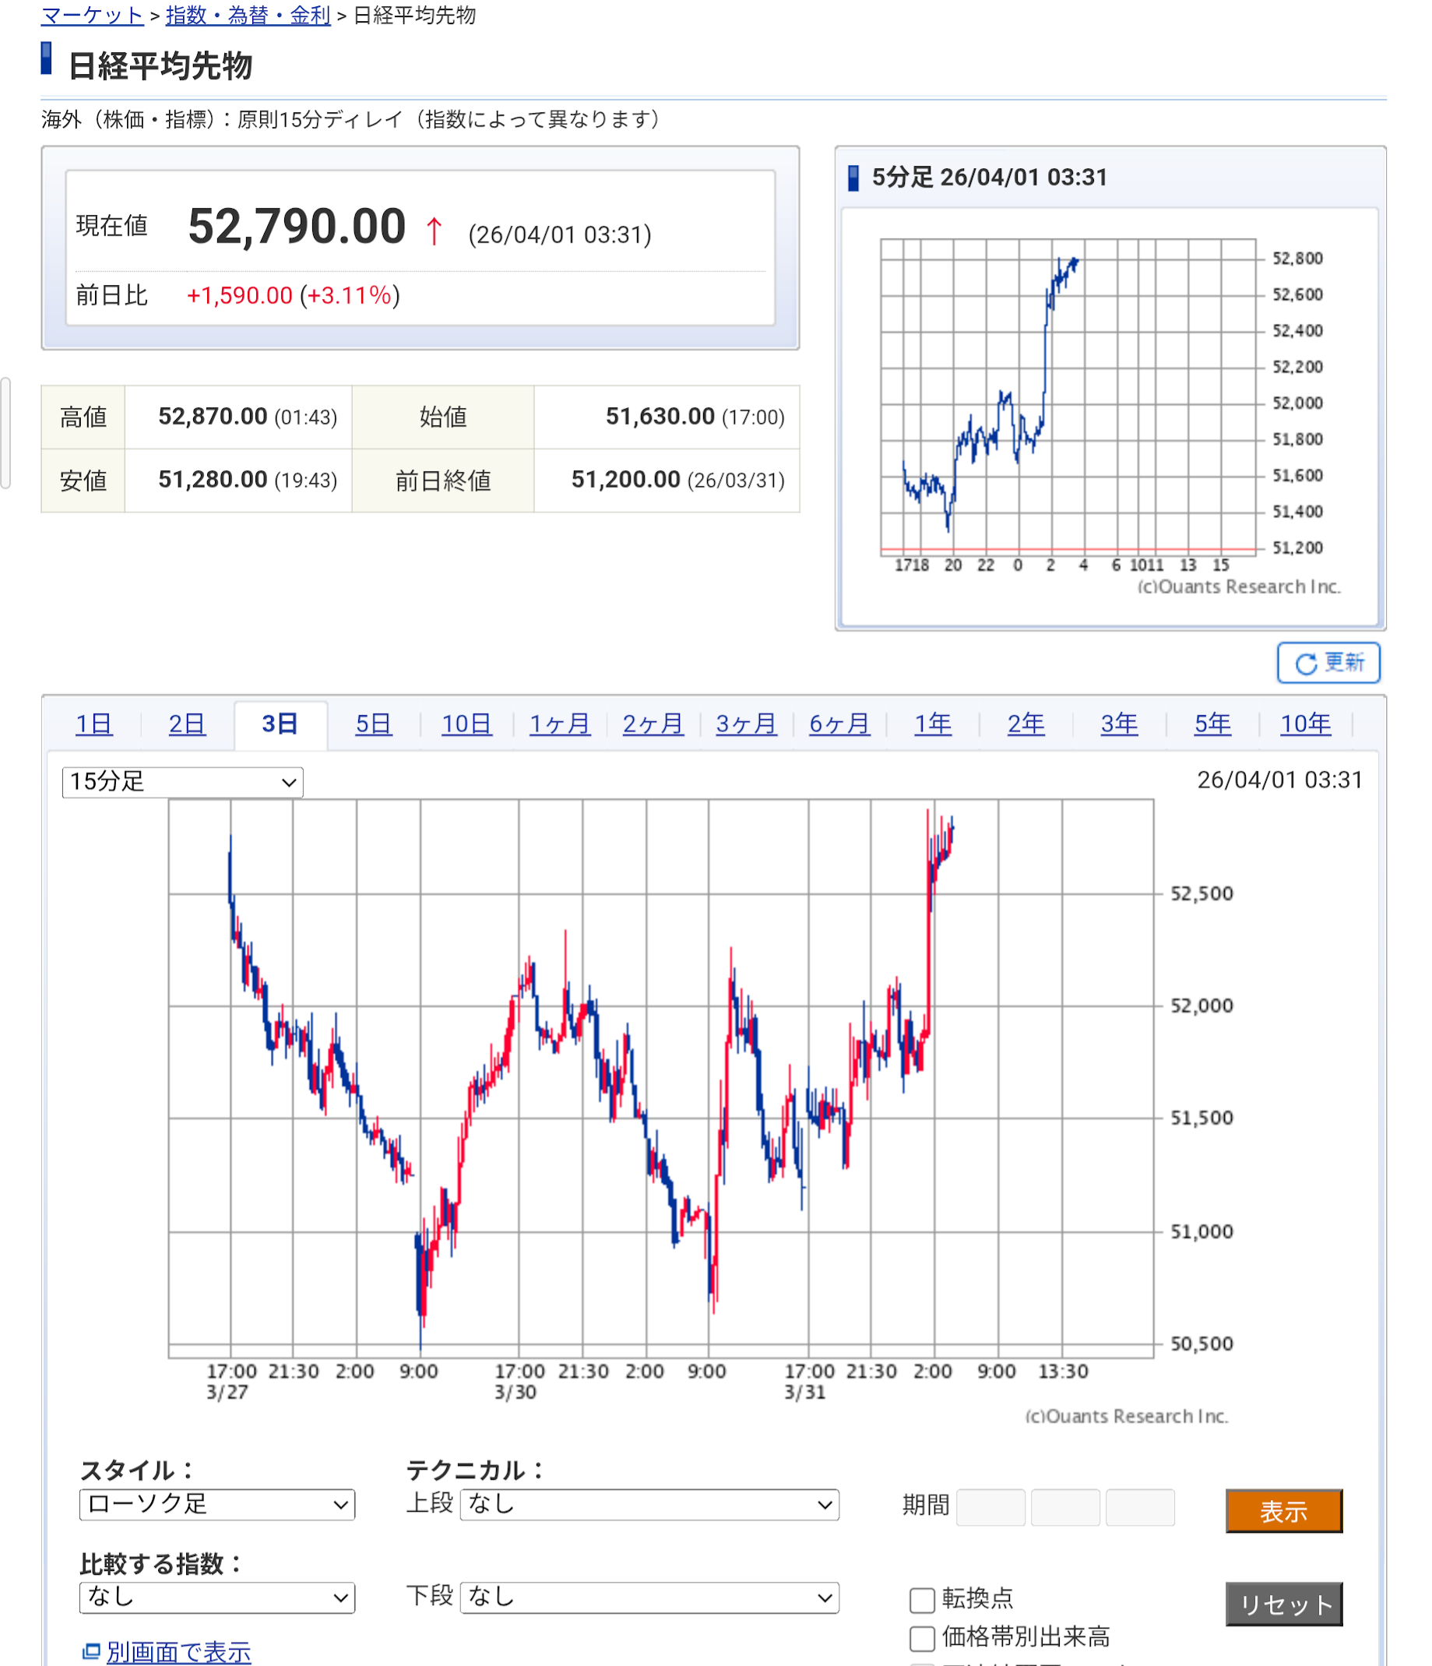Expand the 上段 technical indicator dropdown
Image resolution: width=1432 pixels, height=1666 pixels.
point(649,1505)
